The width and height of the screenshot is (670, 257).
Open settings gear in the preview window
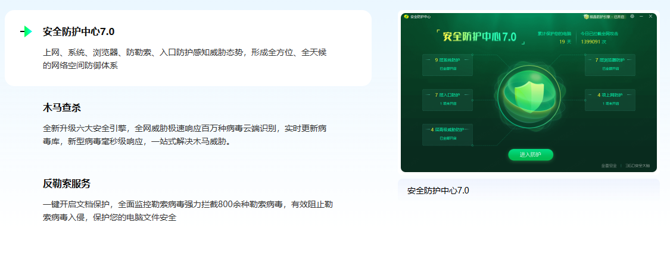[632, 17]
